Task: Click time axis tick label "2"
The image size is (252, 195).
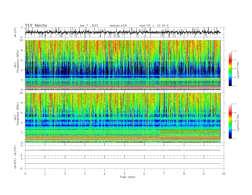Action: click(x=65, y=174)
